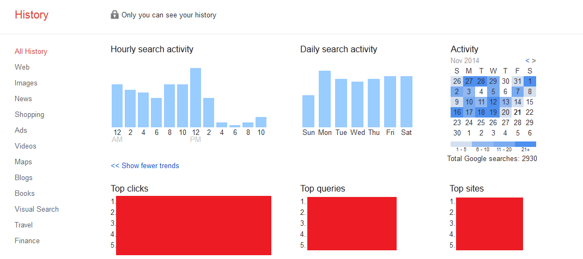Screen dimensions: 583x259
Task: Collapse trends with Show fewer trends
Action: point(145,165)
